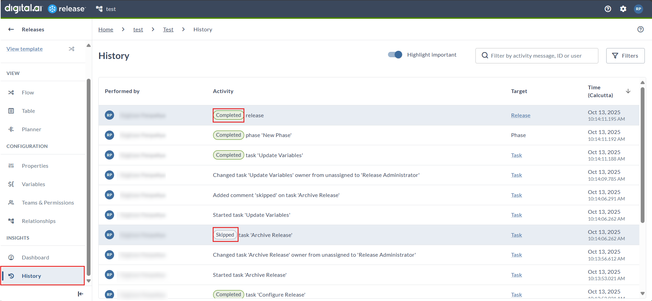Click the activity filter search field
Screen dimensions: 652x301
point(540,56)
